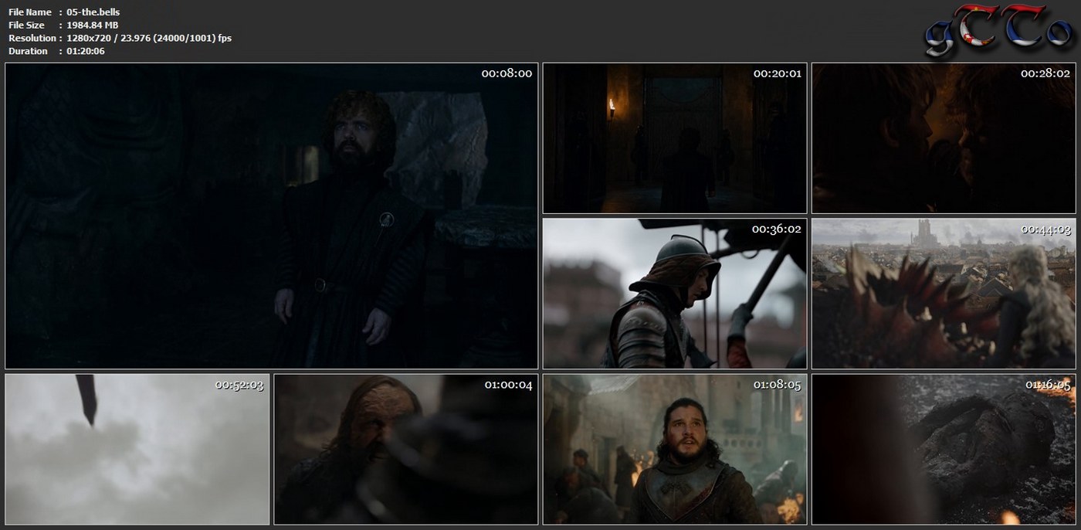Click the 01:08:05 timestamp overlay

pos(778,385)
